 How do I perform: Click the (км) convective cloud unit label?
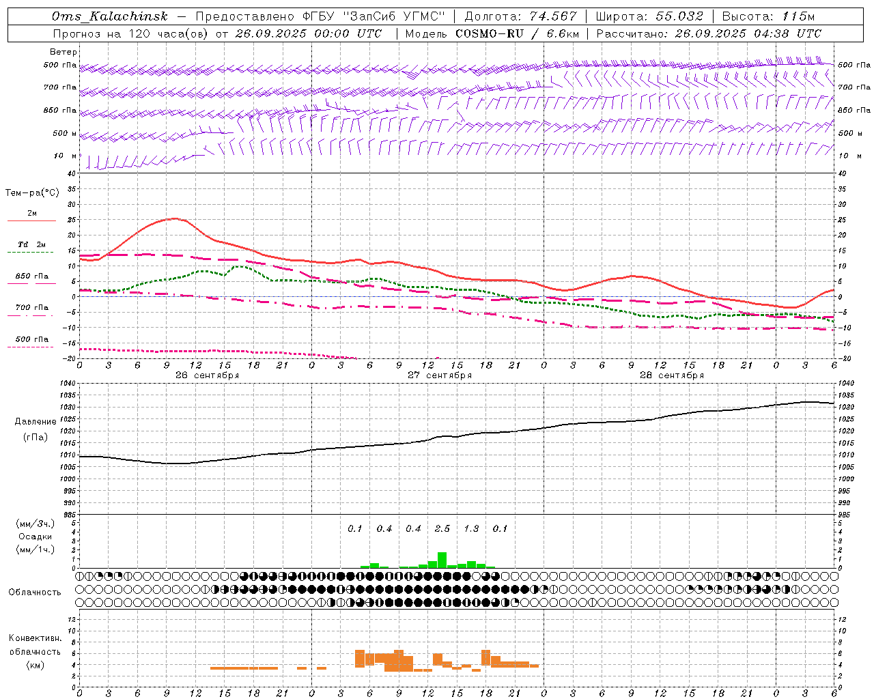coord(36,665)
